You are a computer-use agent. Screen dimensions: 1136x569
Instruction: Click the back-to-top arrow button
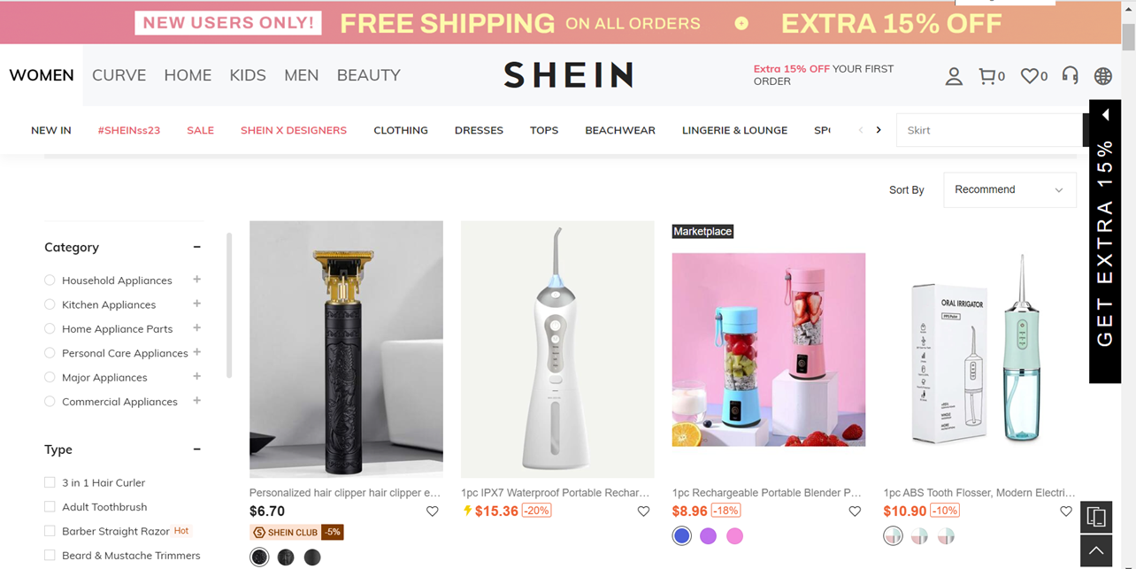tap(1096, 551)
